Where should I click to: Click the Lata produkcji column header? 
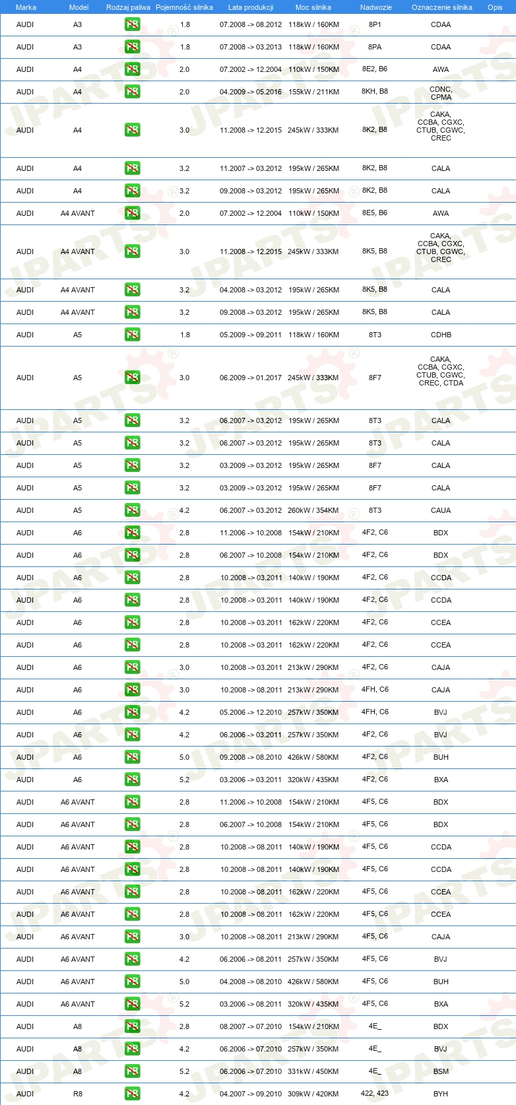coord(251,7)
